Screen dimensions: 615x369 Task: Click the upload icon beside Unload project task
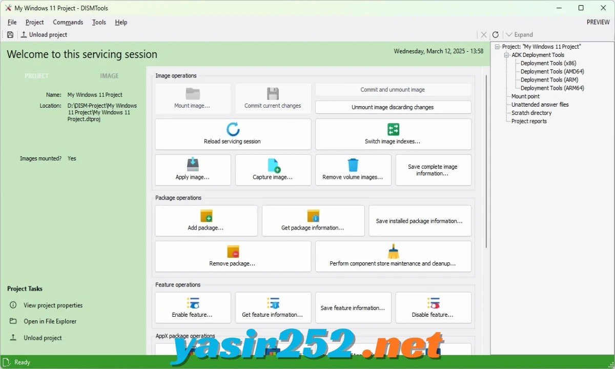click(13, 338)
